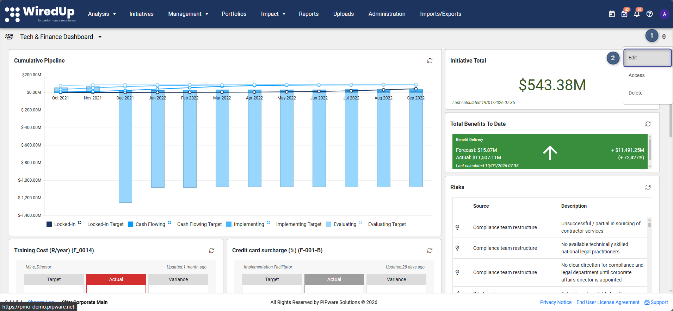Click the Support headset icon
This screenshot has width=673, height=311.
click(x=647, y=302)
